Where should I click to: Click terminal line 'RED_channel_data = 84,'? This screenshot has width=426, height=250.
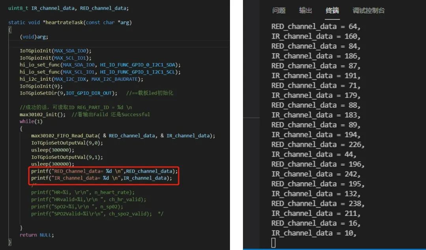(316, 46)
